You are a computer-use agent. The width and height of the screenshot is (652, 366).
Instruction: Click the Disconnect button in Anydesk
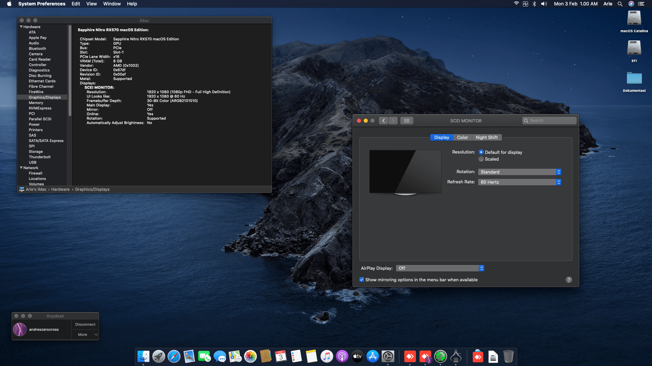pyautogui.click(x=85, y=324)
